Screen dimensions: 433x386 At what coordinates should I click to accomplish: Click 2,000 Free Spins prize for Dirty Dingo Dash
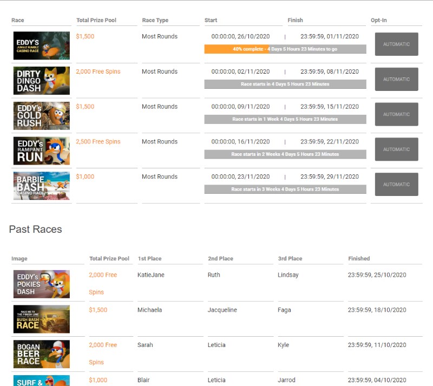tap(98, 71)
